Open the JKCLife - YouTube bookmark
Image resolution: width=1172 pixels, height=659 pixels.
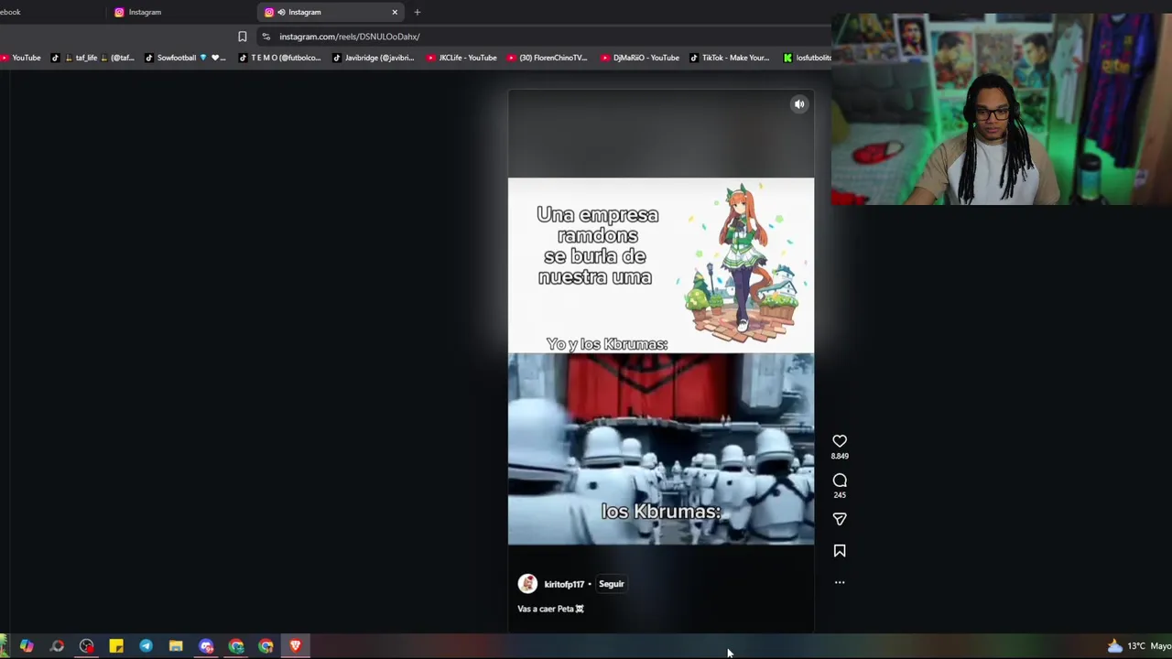461,58
